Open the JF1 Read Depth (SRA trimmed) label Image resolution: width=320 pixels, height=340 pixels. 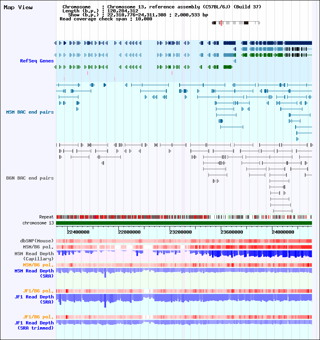tap(34, 325)
